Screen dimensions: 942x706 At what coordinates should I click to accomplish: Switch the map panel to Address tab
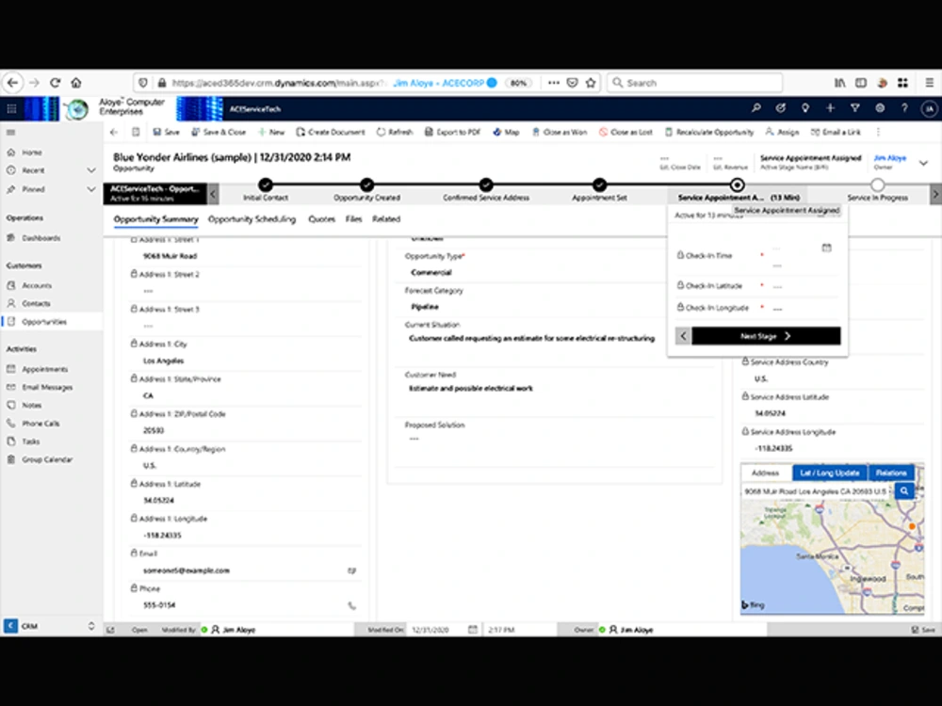pyautogui.click(x=765, y=473)
